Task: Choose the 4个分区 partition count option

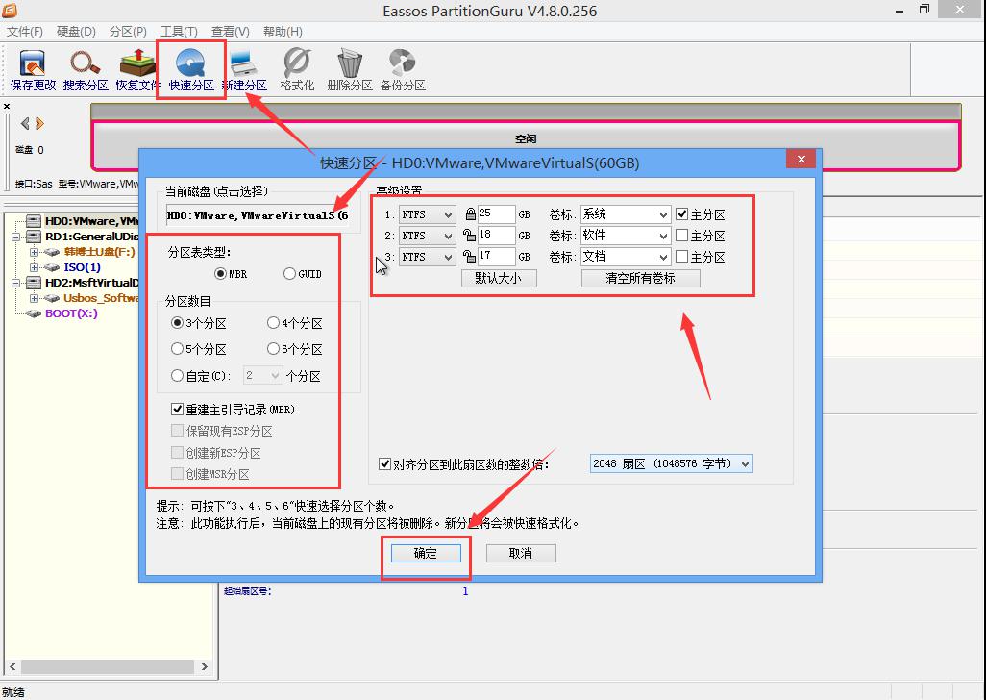Action: click(x=273, y=322)
